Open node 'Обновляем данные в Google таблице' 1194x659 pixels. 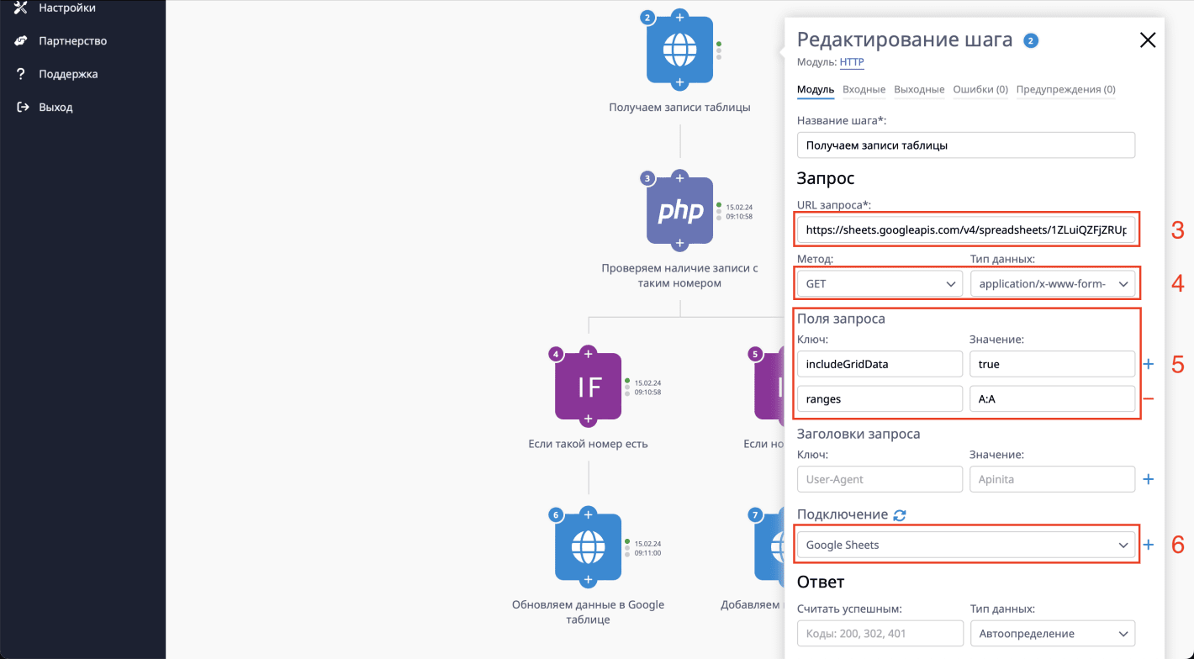pyautogui.click(x=588, y=546)
